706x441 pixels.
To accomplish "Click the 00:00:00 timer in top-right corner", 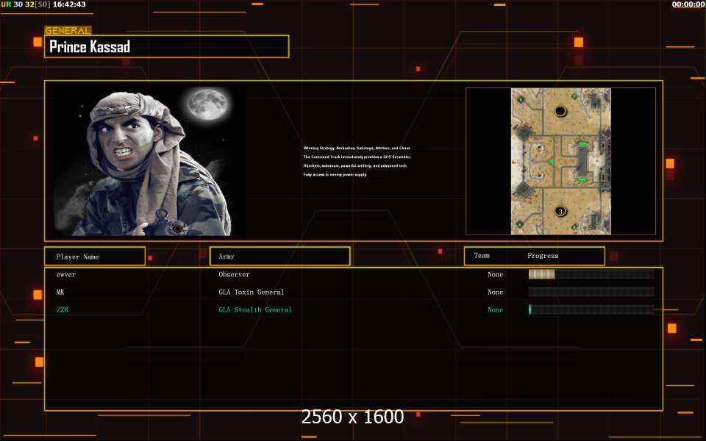I will click(x=688, y=4).
